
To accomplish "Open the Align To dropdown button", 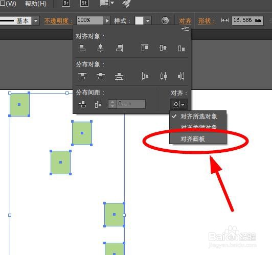I will (178, 104).
